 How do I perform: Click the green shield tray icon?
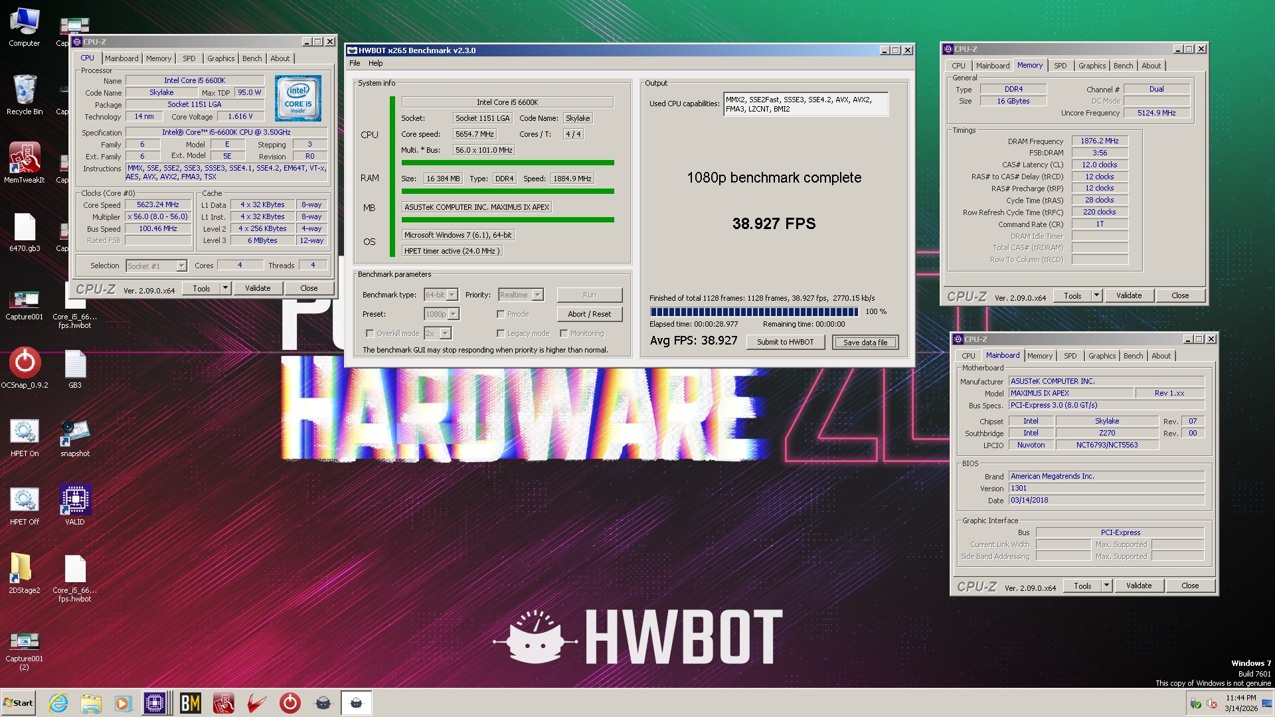click(x=1196, y=703)
